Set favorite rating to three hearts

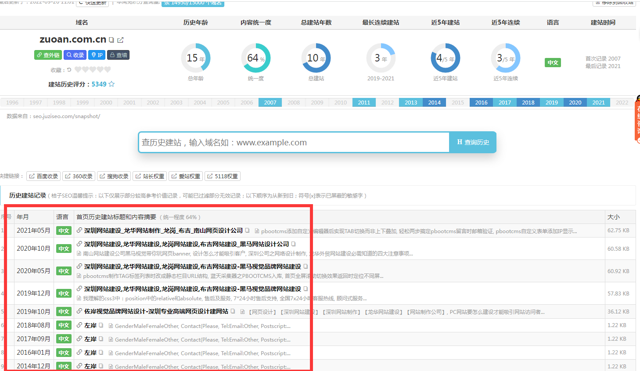(x=93, y=69)
